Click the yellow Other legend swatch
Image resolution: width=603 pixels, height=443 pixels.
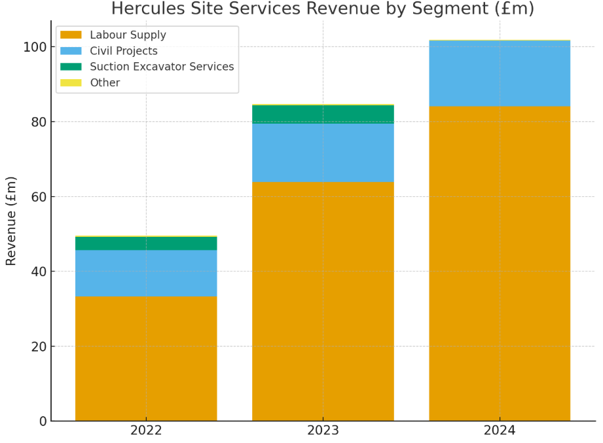pyautogui.click(x=71, y=82)
